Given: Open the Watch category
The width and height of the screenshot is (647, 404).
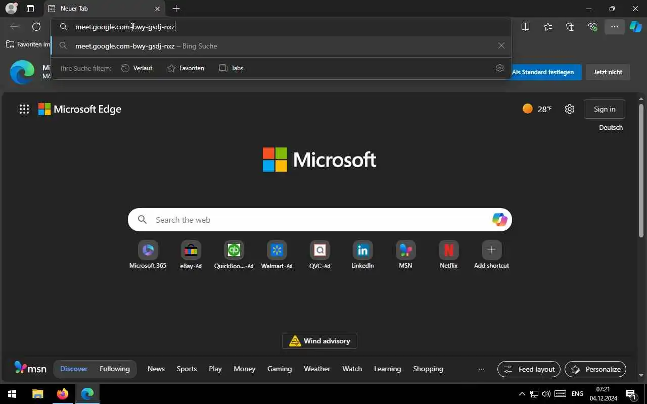Looking at the screenshot, I should pyautogui.click(x=352, y=369).
